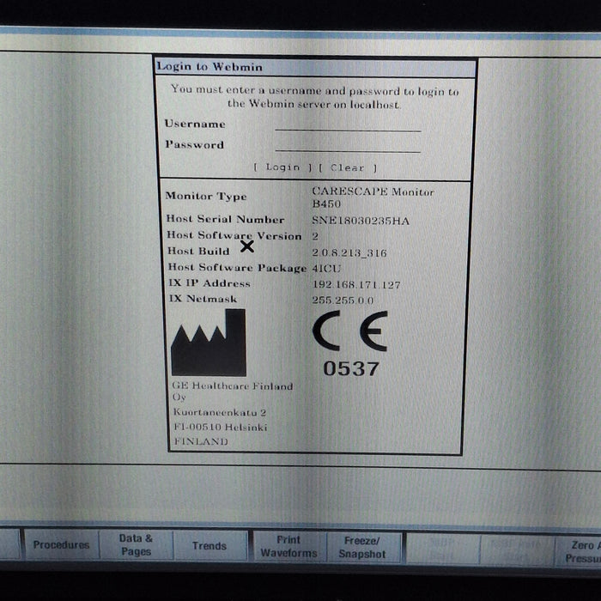Click the IX IP Address label
The width and height of the screenshot is (601, 601).
point(209,283)
